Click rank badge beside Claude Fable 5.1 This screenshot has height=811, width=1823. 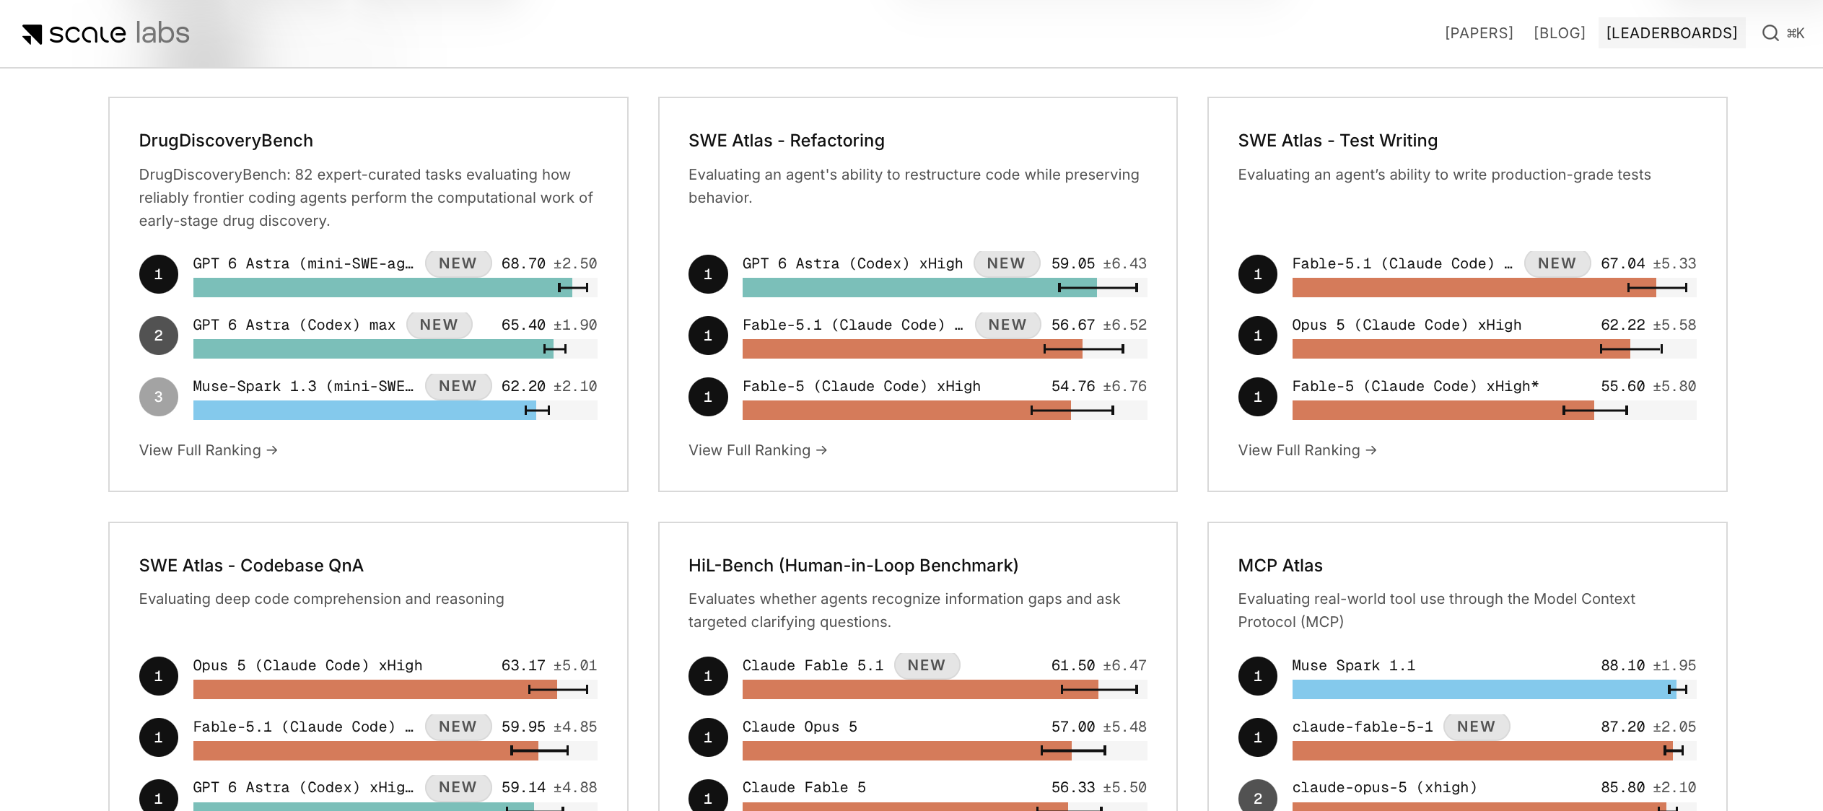[x=708, y=676]
